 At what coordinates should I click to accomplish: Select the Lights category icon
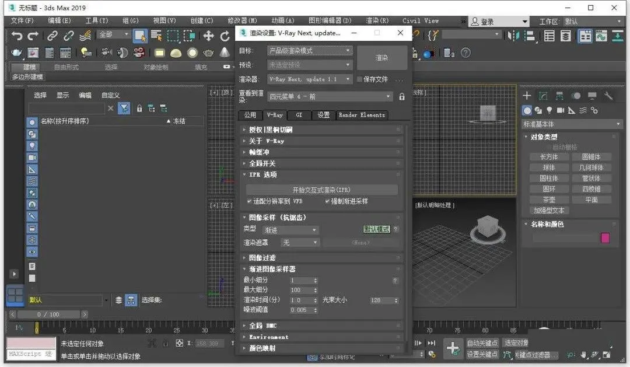[549, 110]
